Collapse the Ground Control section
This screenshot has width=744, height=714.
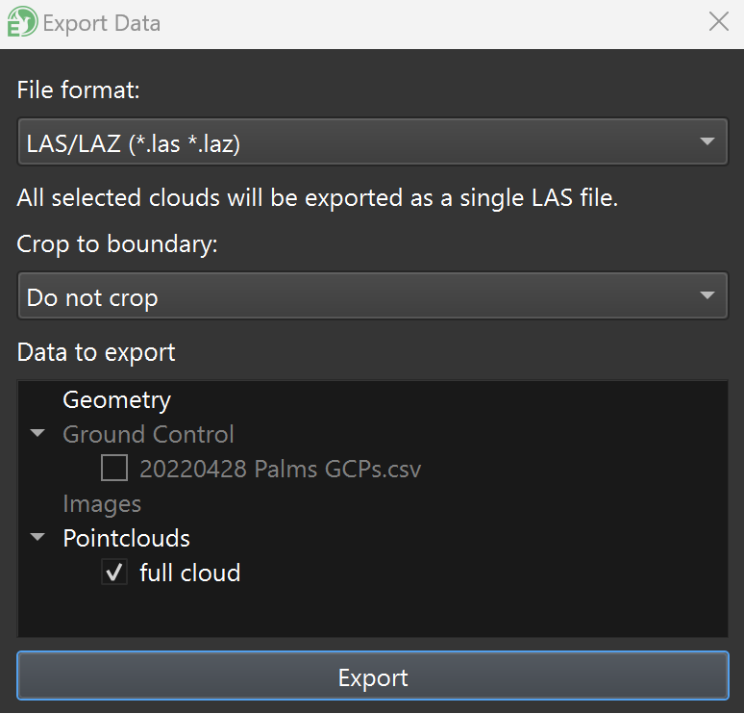point(37,434)
